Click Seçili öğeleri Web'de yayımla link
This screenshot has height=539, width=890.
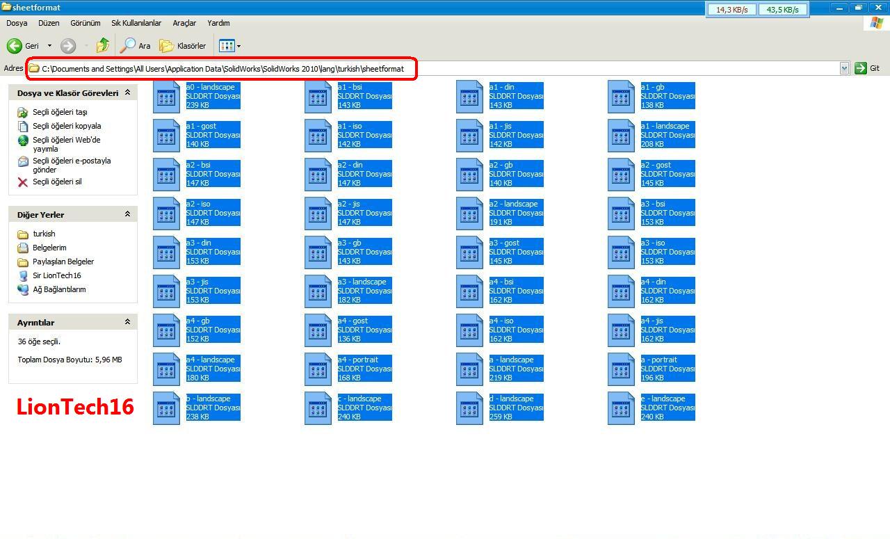(x=67, y=144)
